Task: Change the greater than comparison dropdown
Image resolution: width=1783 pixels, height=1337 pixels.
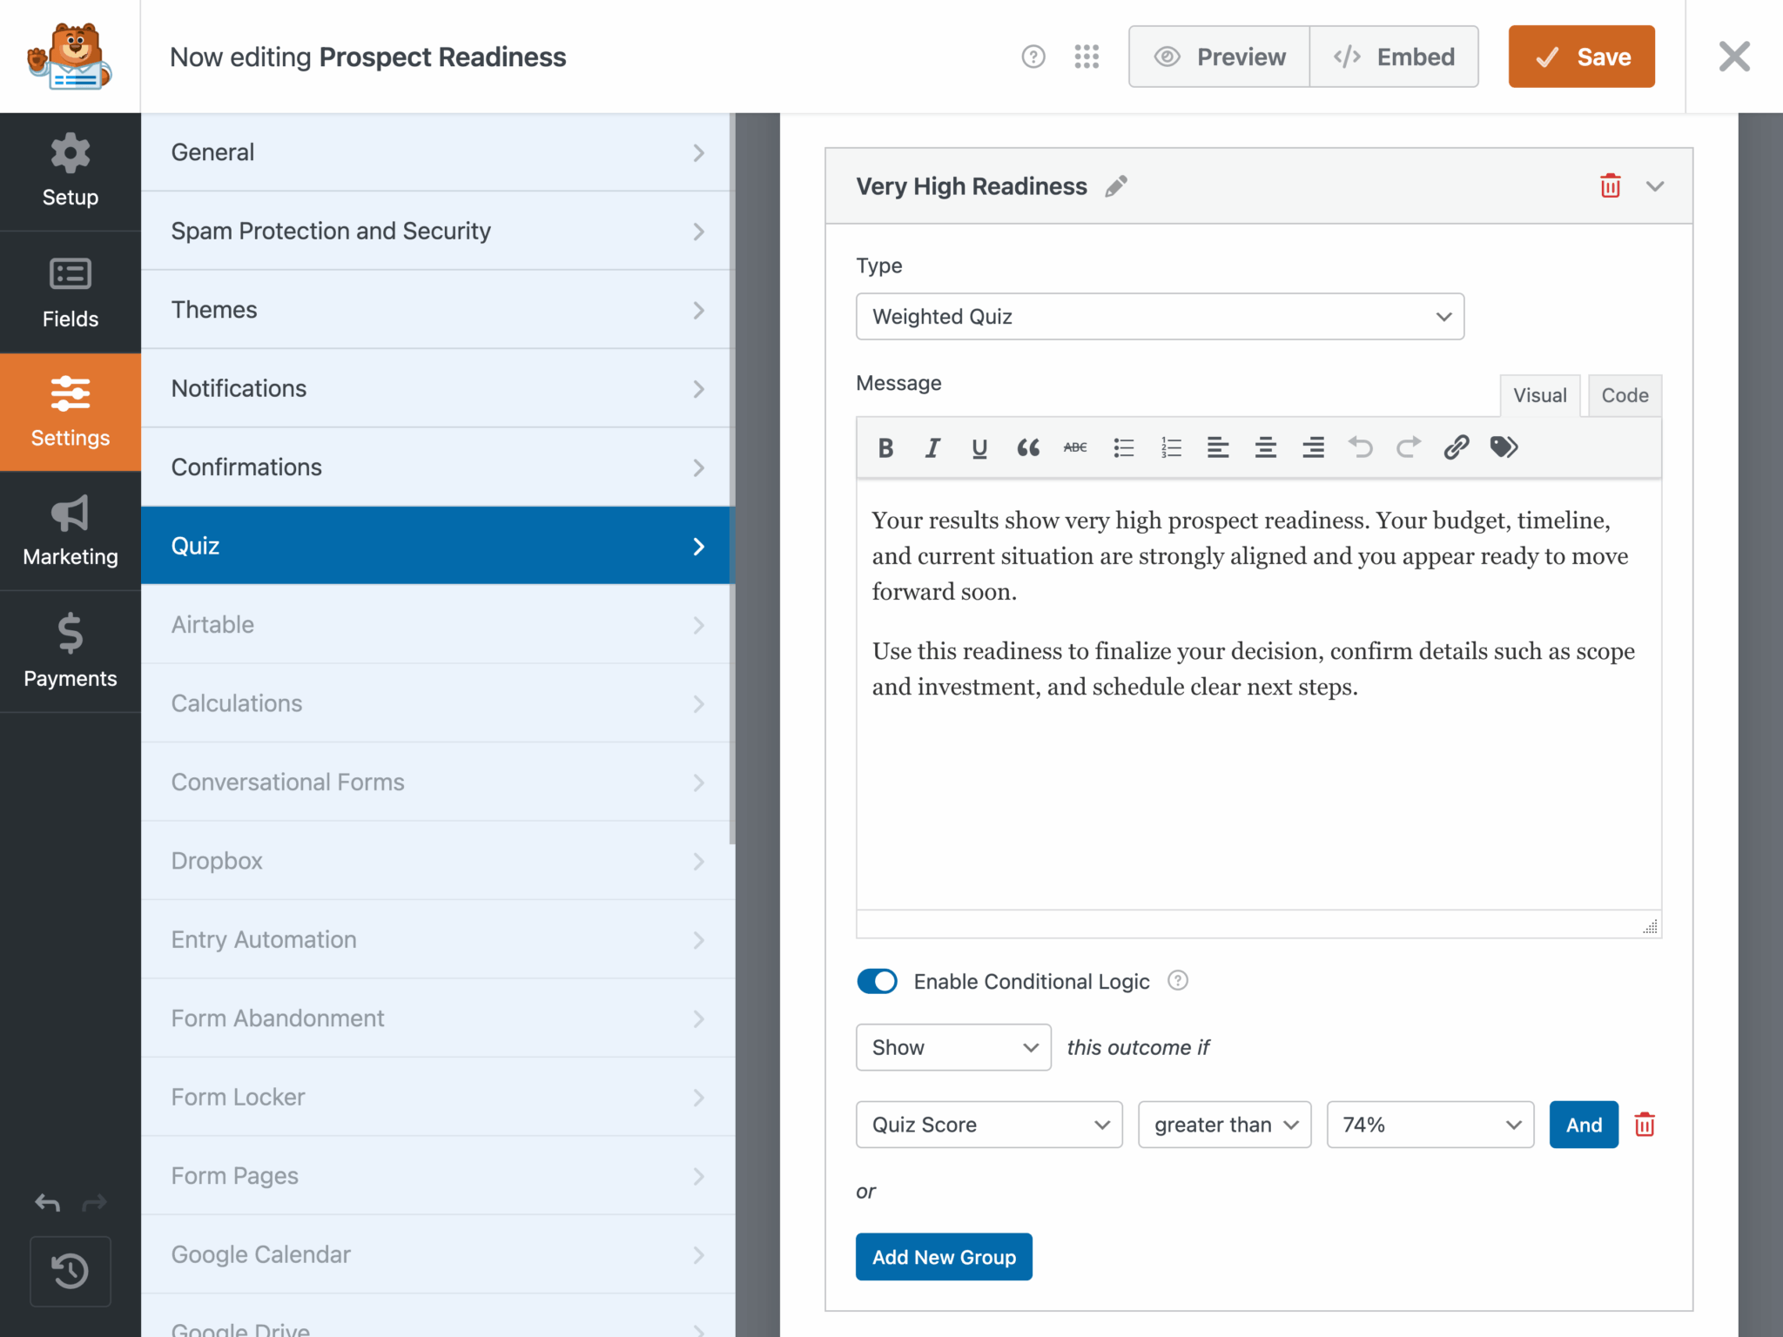Action: tap(1224, 1125)
